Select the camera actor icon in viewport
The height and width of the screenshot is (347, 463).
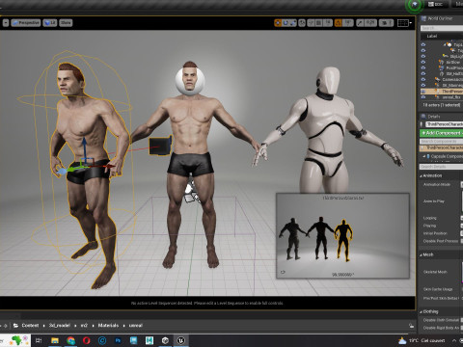tap(160, 147)
